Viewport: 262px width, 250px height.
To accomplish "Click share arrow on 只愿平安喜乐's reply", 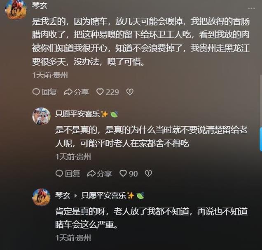I will click(91, 174).
